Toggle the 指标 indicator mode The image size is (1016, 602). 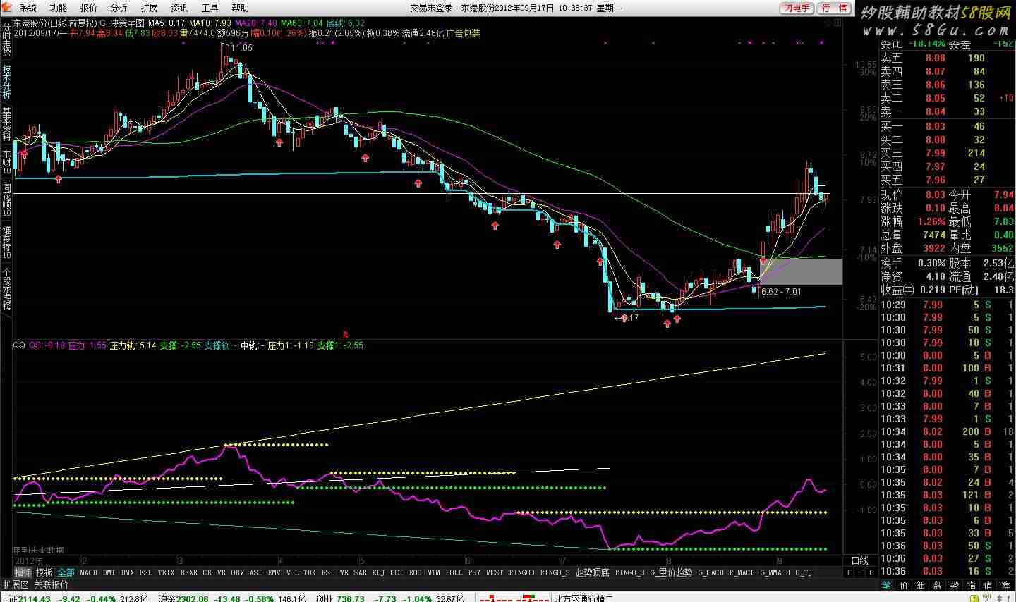click(x=23, y=572)
